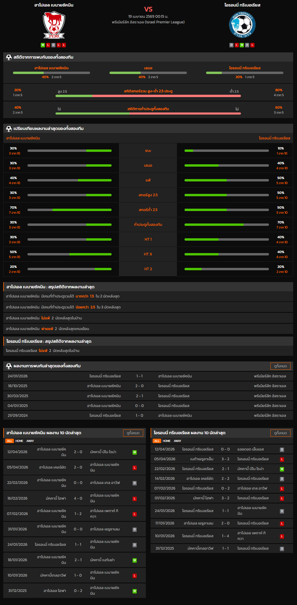Click soccer ball icon beside recent form comparison header

point(9,129)
